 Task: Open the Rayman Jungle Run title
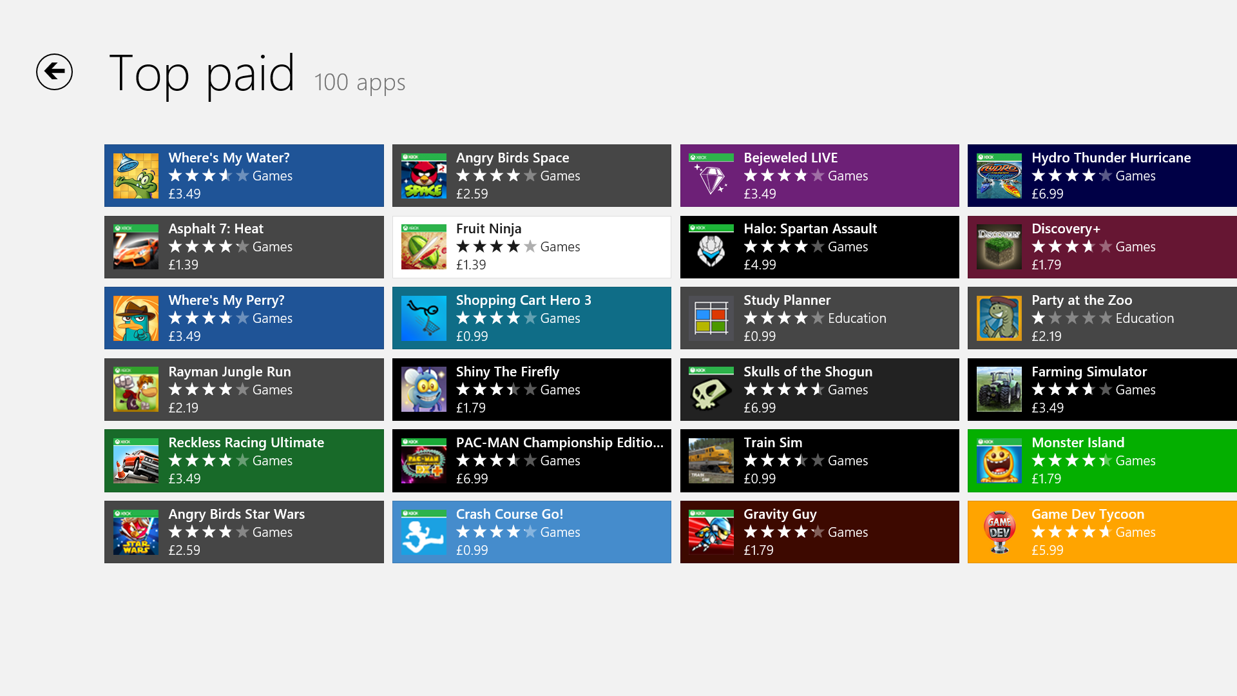[229, 372]
